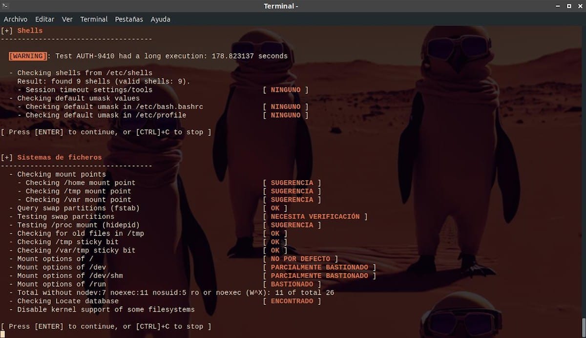Click NECESITA VERIFICACIÓN status

(x=315, y=216)
